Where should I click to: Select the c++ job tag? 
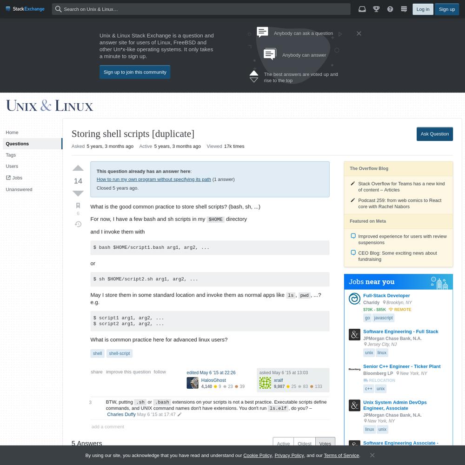(368, 389)
